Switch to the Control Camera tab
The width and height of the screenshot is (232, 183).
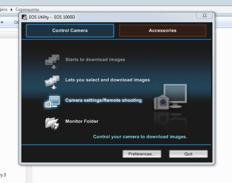70,30
